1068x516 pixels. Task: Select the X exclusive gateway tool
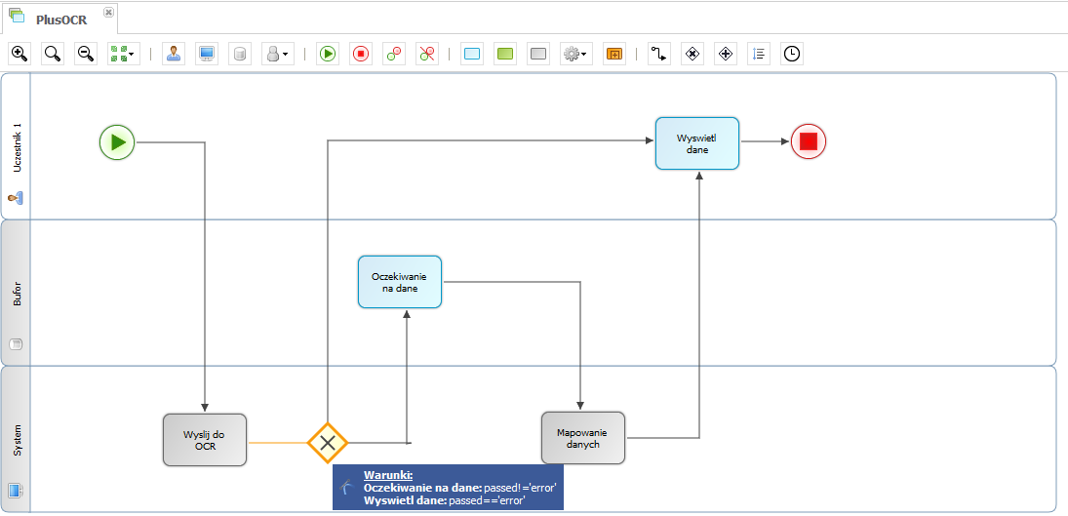pyautogui.click(x=692, y=54)
